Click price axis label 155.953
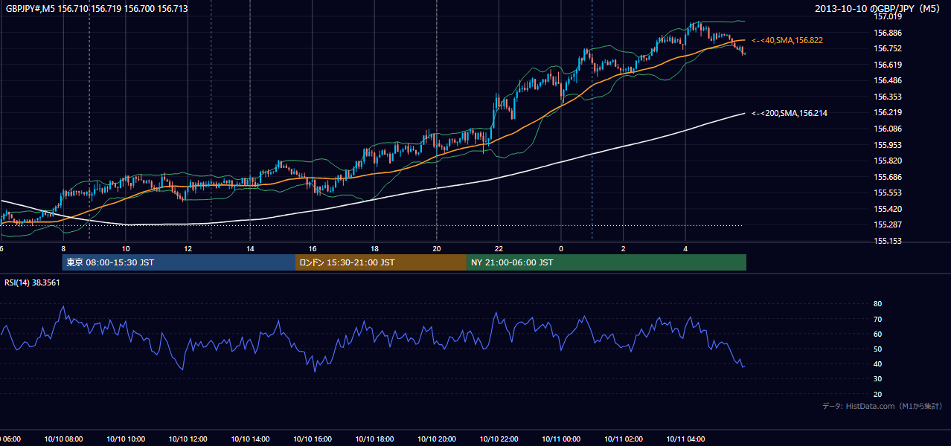The image size is (951, 446). click(x=888, y=145)
